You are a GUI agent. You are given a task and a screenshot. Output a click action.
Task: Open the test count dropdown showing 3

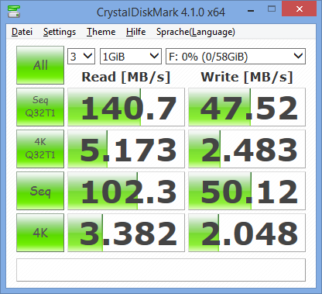[81, 56]
